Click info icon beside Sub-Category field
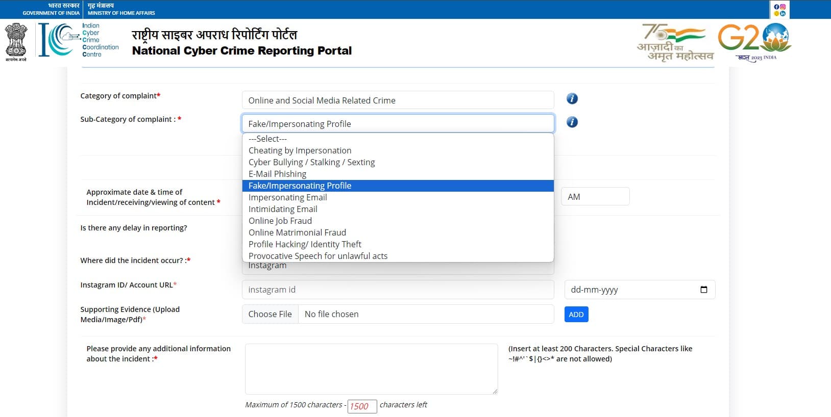The image size is (831, 417). click(572, 122)
